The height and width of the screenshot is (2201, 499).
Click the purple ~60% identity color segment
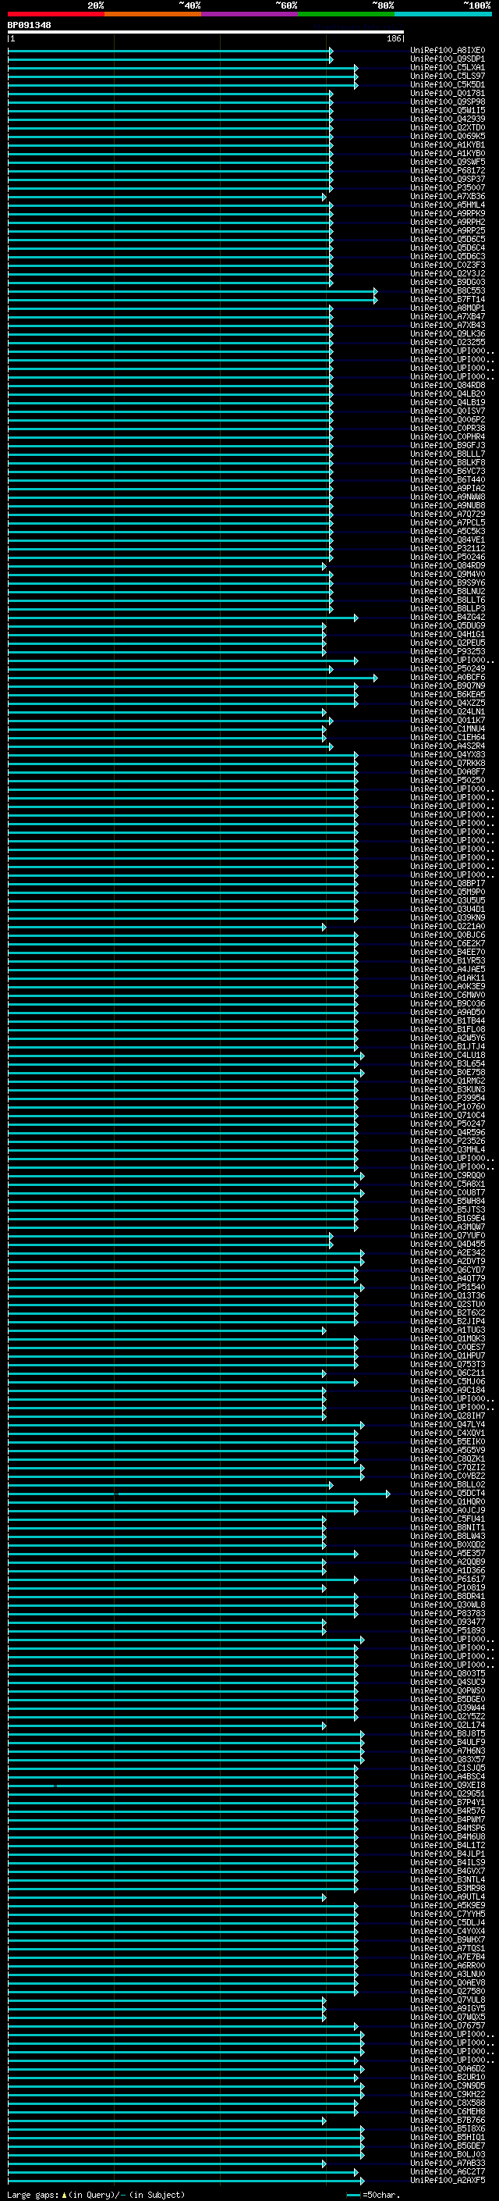pyautogui.click(x=250, y=14)
